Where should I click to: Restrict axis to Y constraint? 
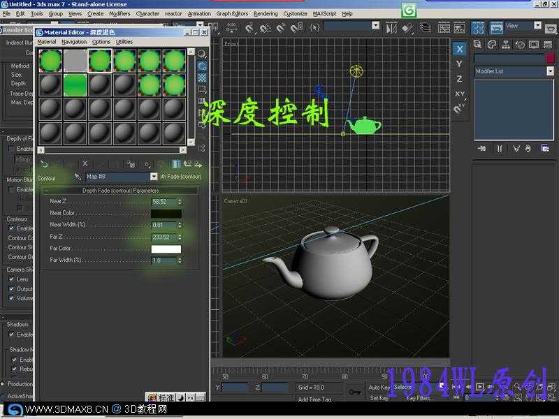[459, 64]
